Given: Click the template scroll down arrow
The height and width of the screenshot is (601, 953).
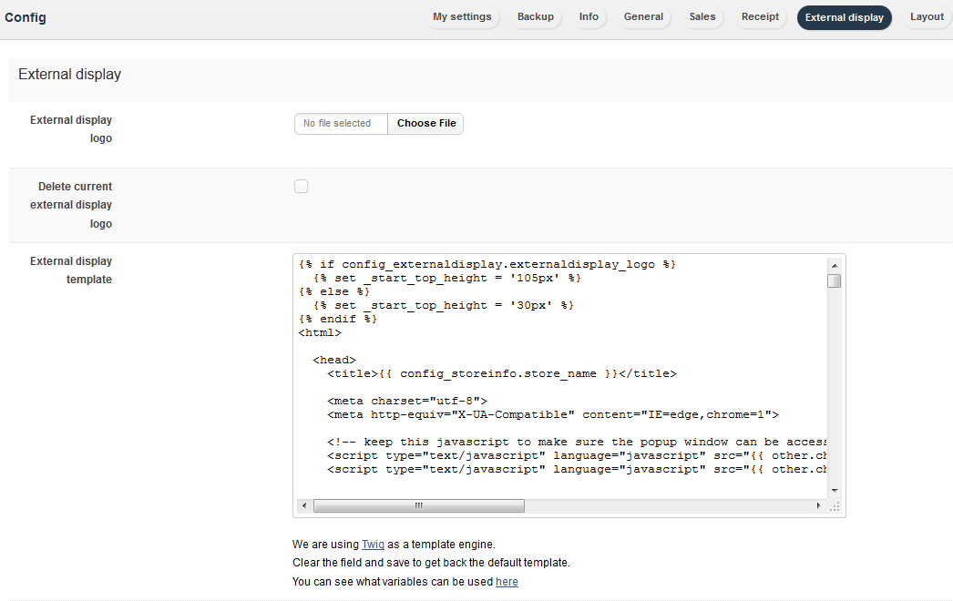Looking at the screenshot, I should 834,490.
